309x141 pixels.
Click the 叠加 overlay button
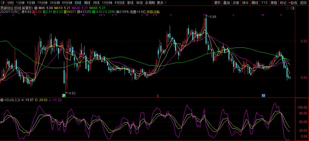(227, 3)
